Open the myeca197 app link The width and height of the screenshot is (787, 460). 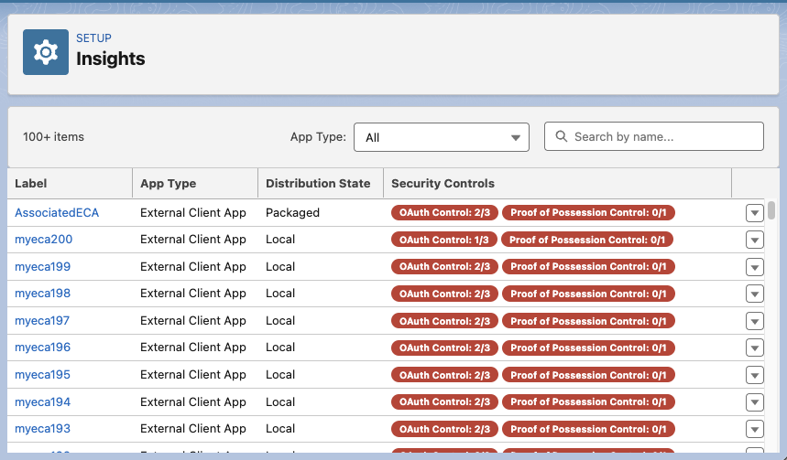(x=42, y=321)
